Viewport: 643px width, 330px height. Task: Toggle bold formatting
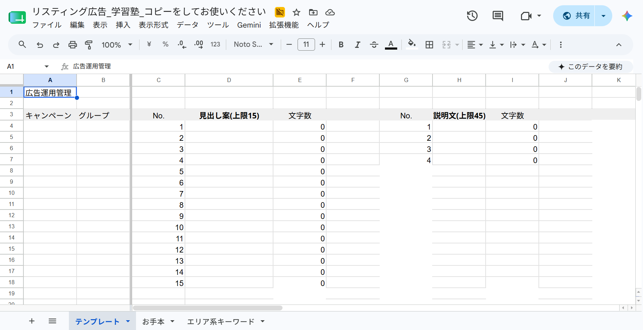click(341, 44)
